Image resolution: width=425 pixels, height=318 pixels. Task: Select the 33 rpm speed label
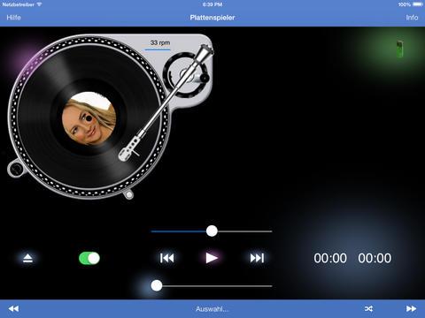point(160,42)
